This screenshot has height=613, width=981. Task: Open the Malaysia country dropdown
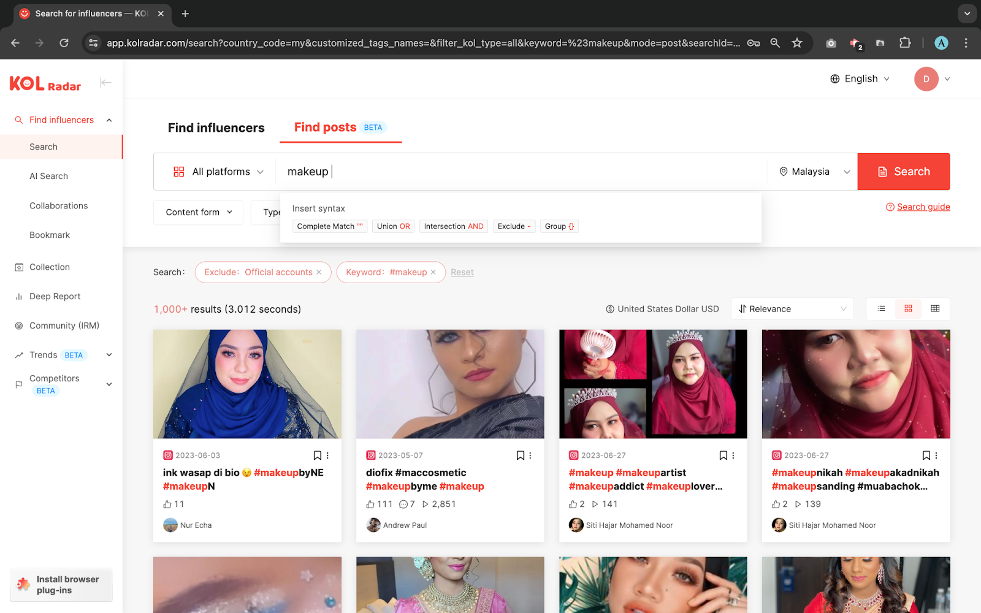click(814, 172)
